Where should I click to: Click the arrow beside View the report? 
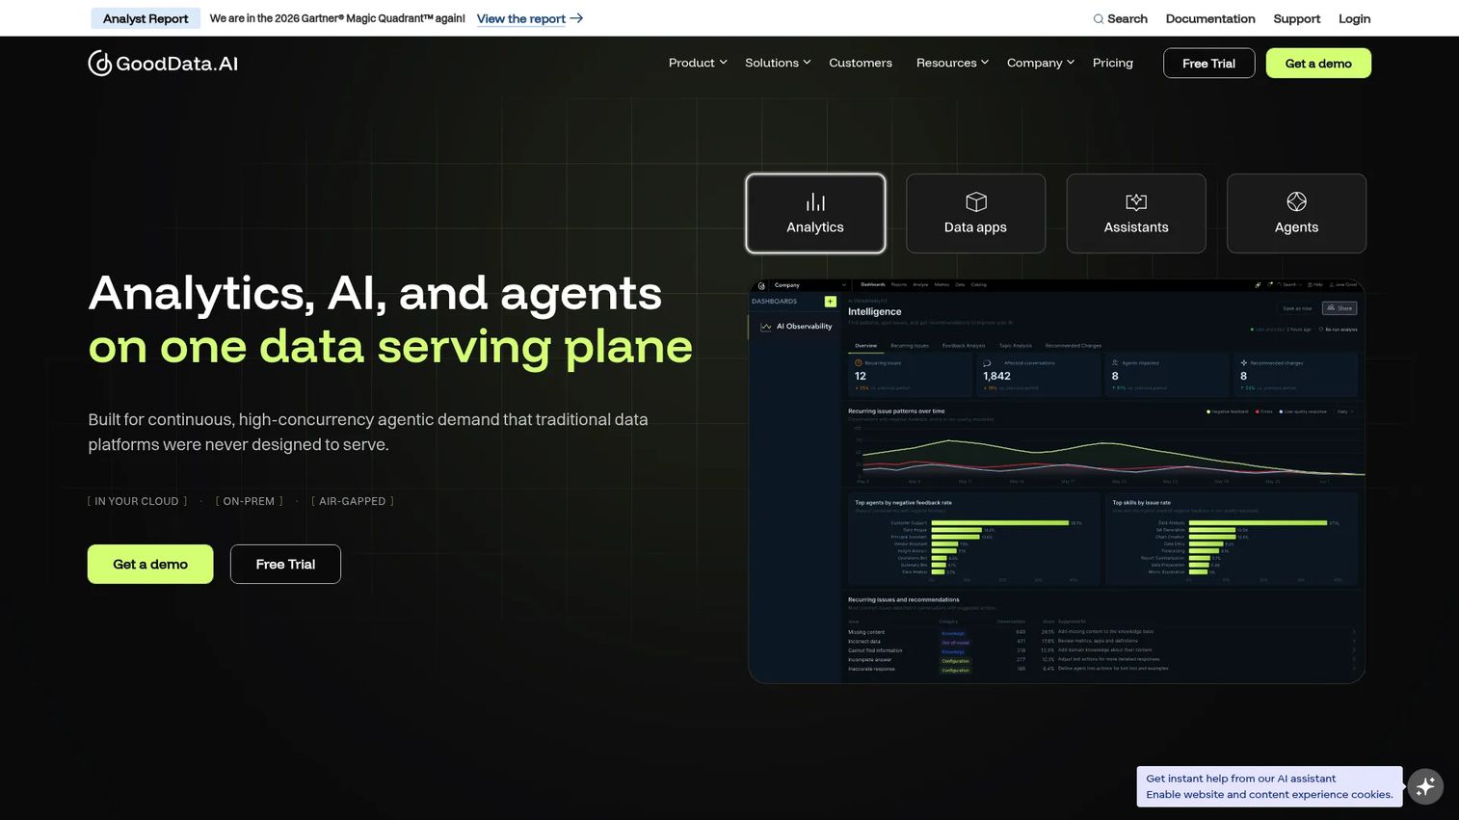pyautogui.click(x=576, y=18)
